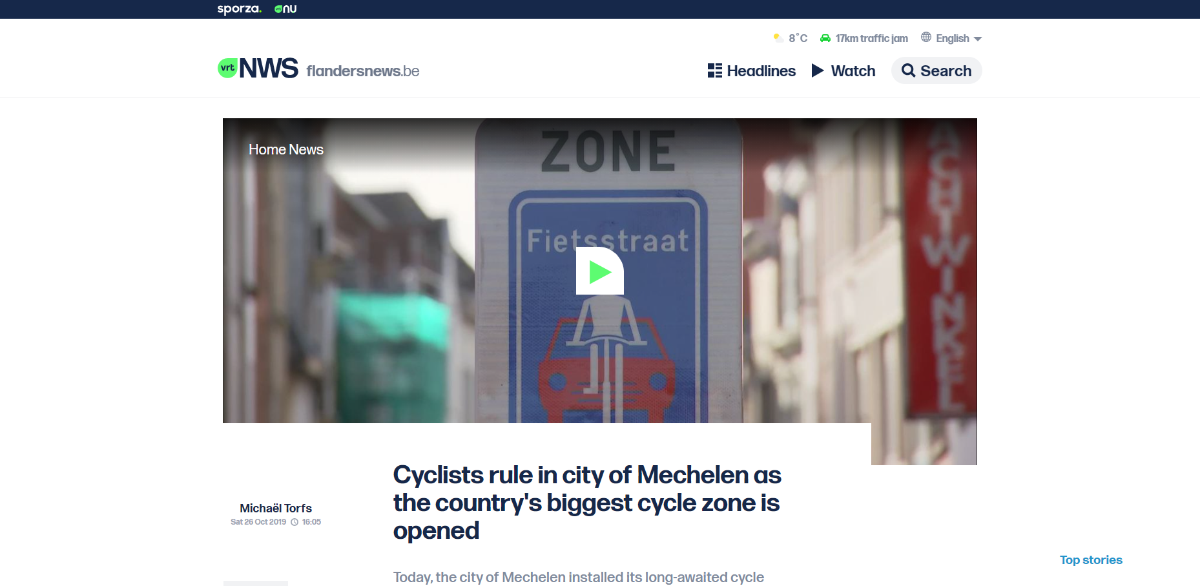Viewport: 1200px width, 586px height.
Task: Open the 17km traffic jam info
Action: [x=871, y=38]
